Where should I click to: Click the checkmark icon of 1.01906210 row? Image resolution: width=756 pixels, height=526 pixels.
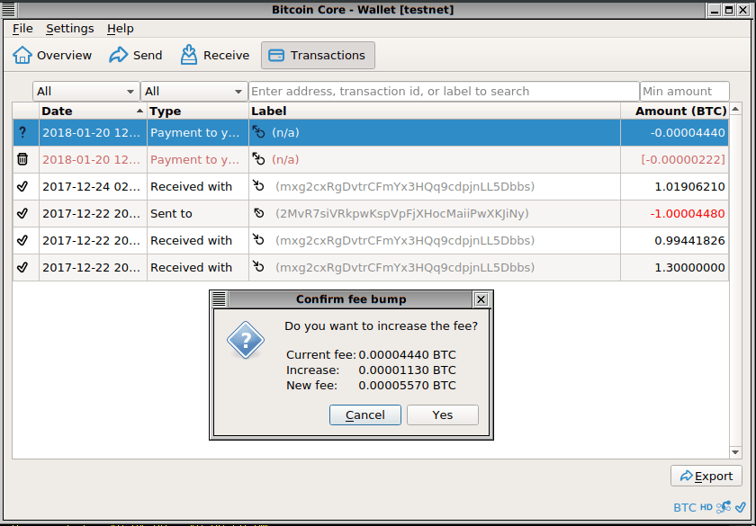pos(22,186)
